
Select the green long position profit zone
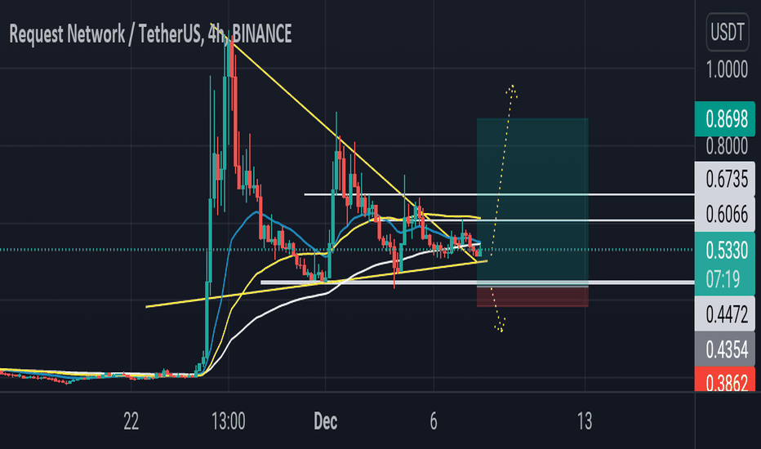coord(532,202)
